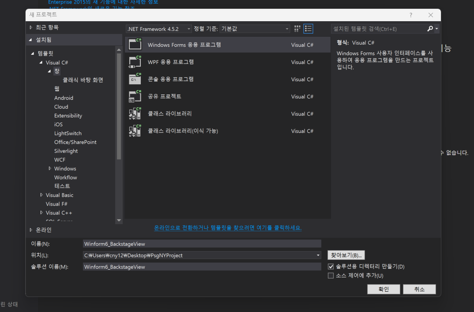Select the 테스트 category
Viewport: 474px width, 312px height.
(62, 186)
